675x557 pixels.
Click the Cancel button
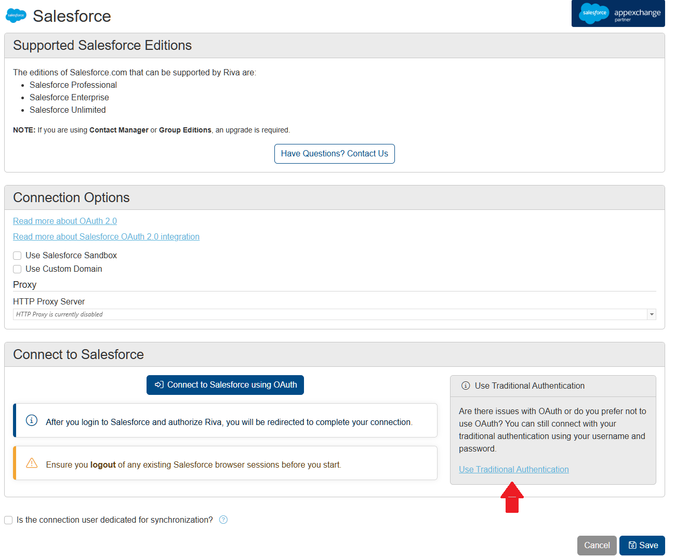(x=597, y=546)
